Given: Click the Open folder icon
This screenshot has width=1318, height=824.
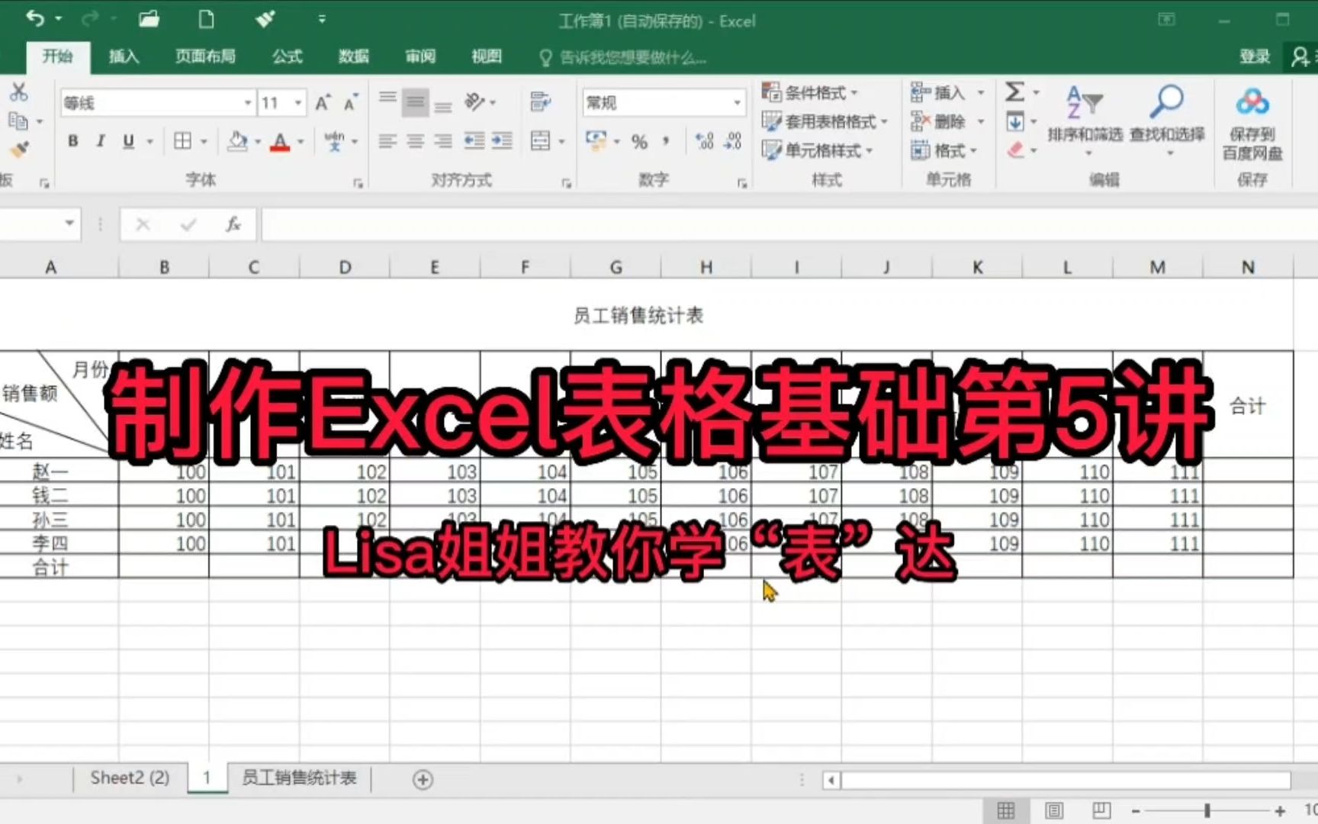Looking at the screenshot, I should point(149,19).
